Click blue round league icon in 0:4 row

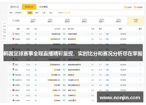[13, 85]
